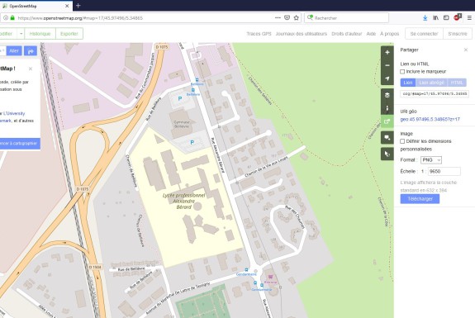
Task: Expand the Modifier dropdown arrow
Action: pos(21,34)
